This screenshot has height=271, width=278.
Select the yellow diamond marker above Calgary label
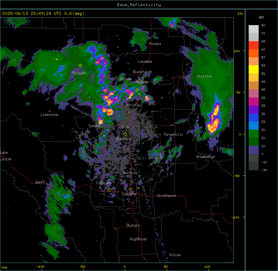pyautogui.click(x=131, y=190)
